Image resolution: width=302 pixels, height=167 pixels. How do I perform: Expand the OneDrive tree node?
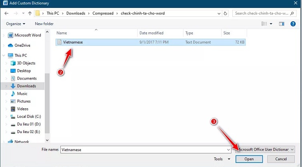pos(4,45)
